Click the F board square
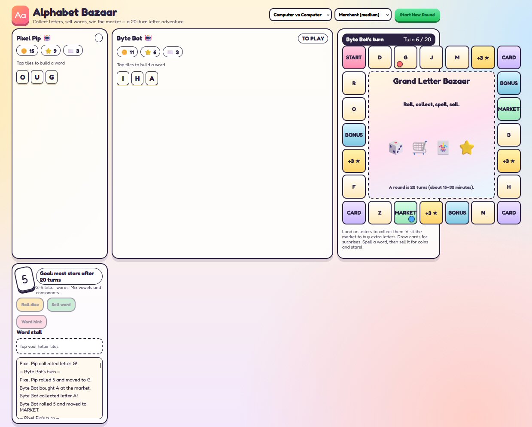 coord(354,187)
